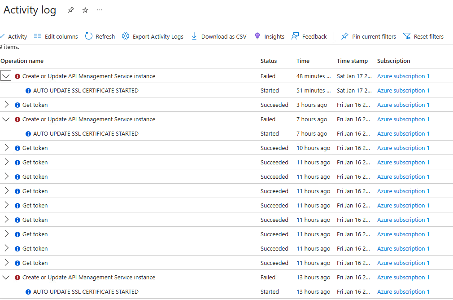453x300 pixels.
Task: Add Activity log to favorites with the star
Action: [x=85, y=10]
